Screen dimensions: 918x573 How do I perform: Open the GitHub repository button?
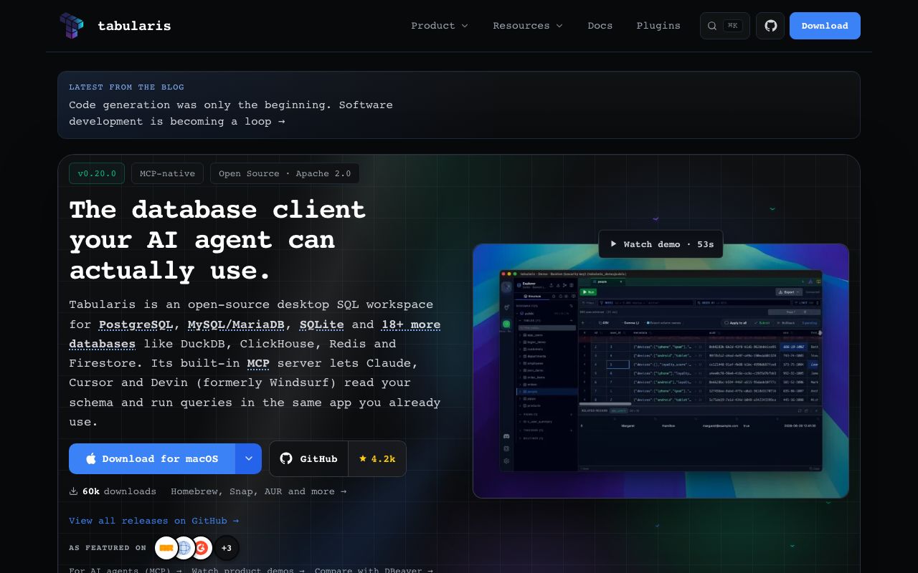[309, 459]
